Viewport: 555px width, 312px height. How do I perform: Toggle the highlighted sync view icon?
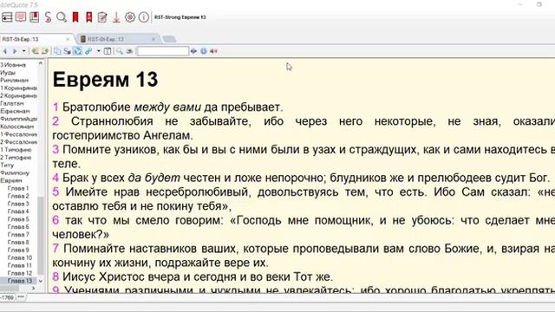tap(77, 51)
